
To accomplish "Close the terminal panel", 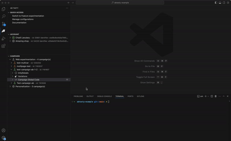I will [x=228, y=96].
